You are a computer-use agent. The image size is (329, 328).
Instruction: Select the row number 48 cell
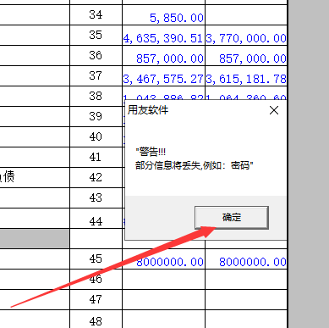click(x=96, y=320)
